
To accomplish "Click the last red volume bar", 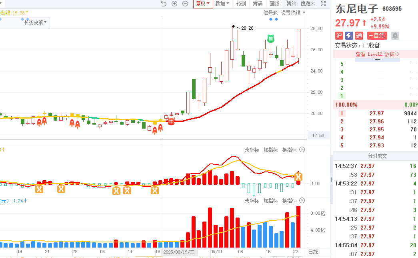I will [x=298, y=227].
